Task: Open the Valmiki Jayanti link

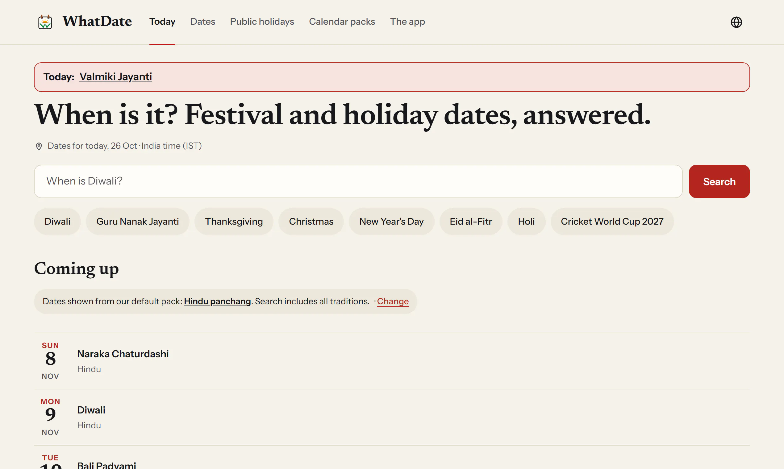Action: 116,77
